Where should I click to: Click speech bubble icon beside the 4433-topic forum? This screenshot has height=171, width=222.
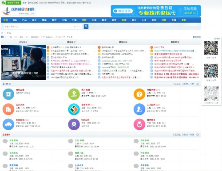click(136, 141)
